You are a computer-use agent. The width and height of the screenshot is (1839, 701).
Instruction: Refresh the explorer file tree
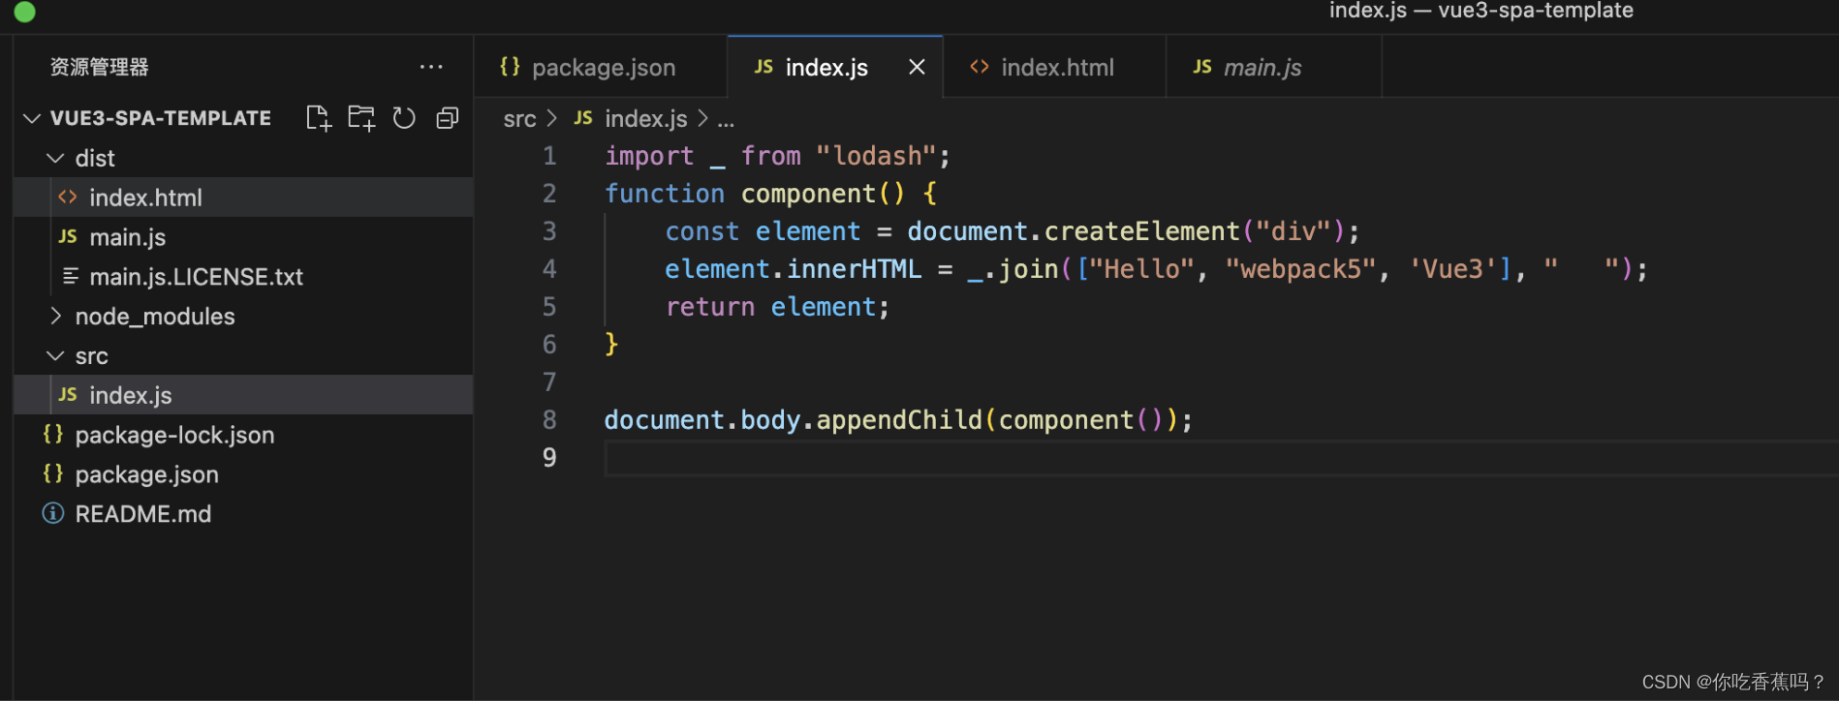pos(404,118)
